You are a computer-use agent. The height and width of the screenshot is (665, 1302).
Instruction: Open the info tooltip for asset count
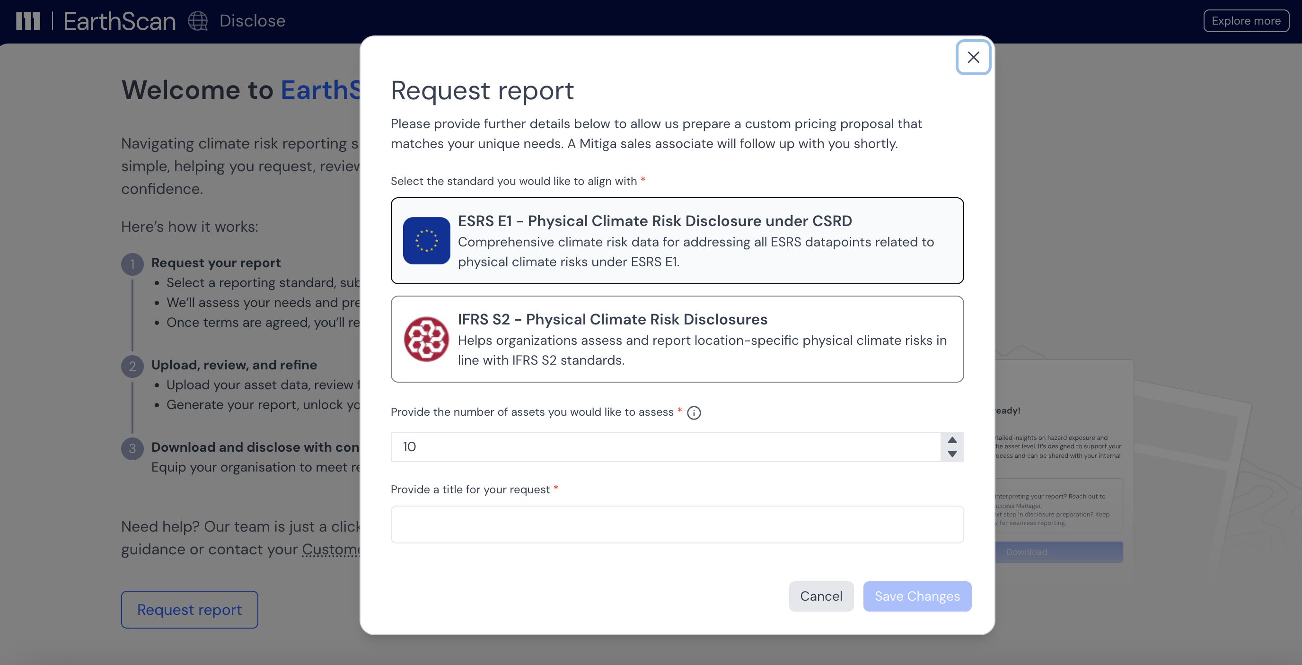coord(694,413)
